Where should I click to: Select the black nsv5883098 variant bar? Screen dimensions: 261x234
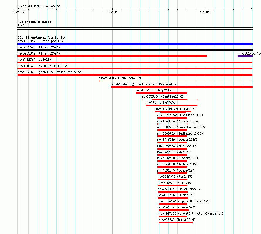click(135, 50)
